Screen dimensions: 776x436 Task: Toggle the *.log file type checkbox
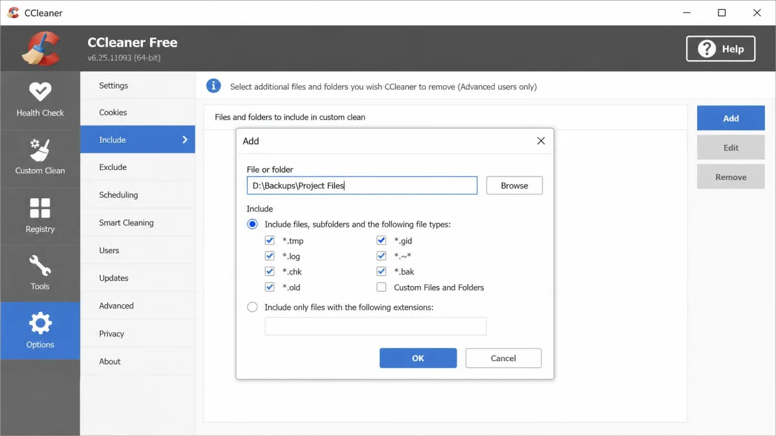(x=270, y=256)
